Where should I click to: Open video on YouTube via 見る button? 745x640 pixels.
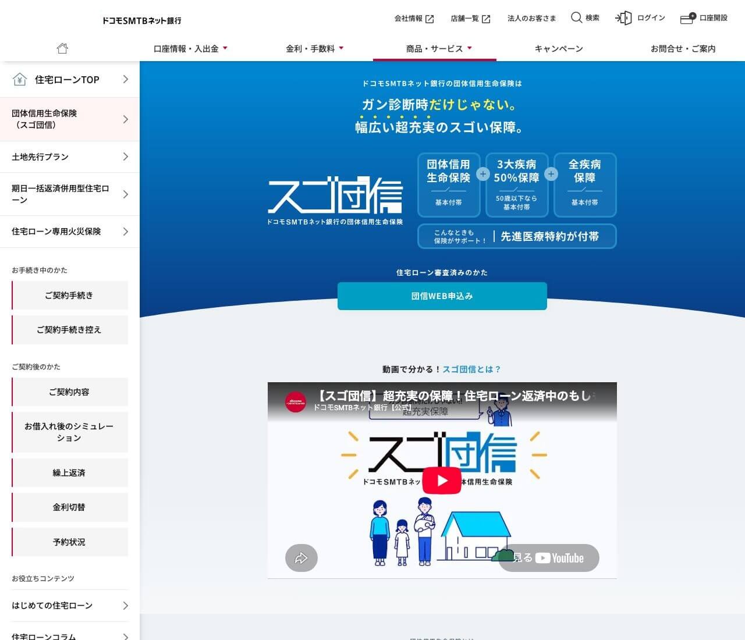coord(548,558)
